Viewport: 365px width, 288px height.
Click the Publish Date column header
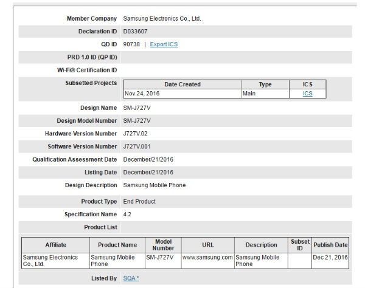tap(330, 245)
